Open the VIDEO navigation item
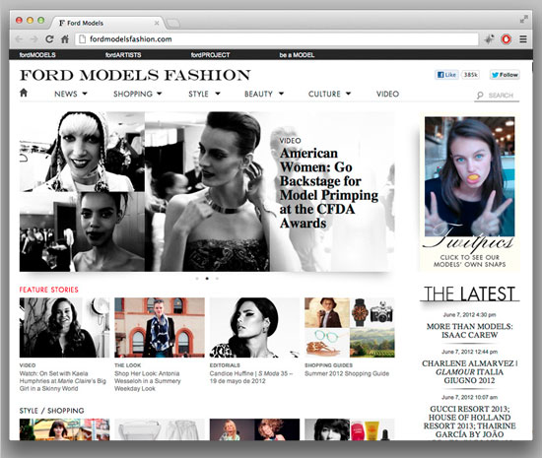The height and width of the screenshot is (458, 542). point(387,94)
